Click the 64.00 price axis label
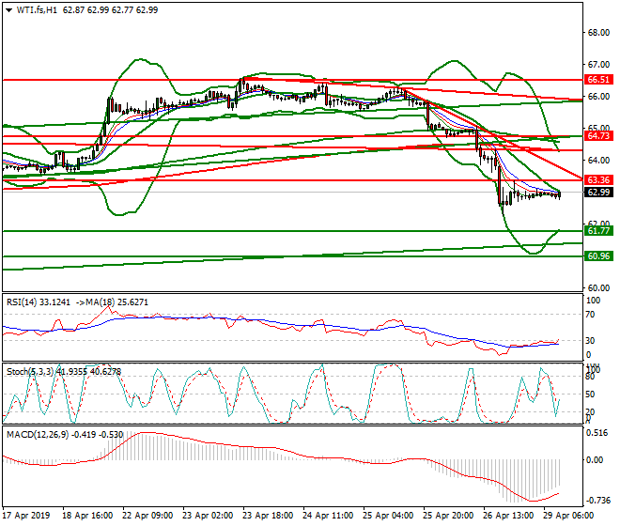The image size is (620, 526). coord(598,161)
